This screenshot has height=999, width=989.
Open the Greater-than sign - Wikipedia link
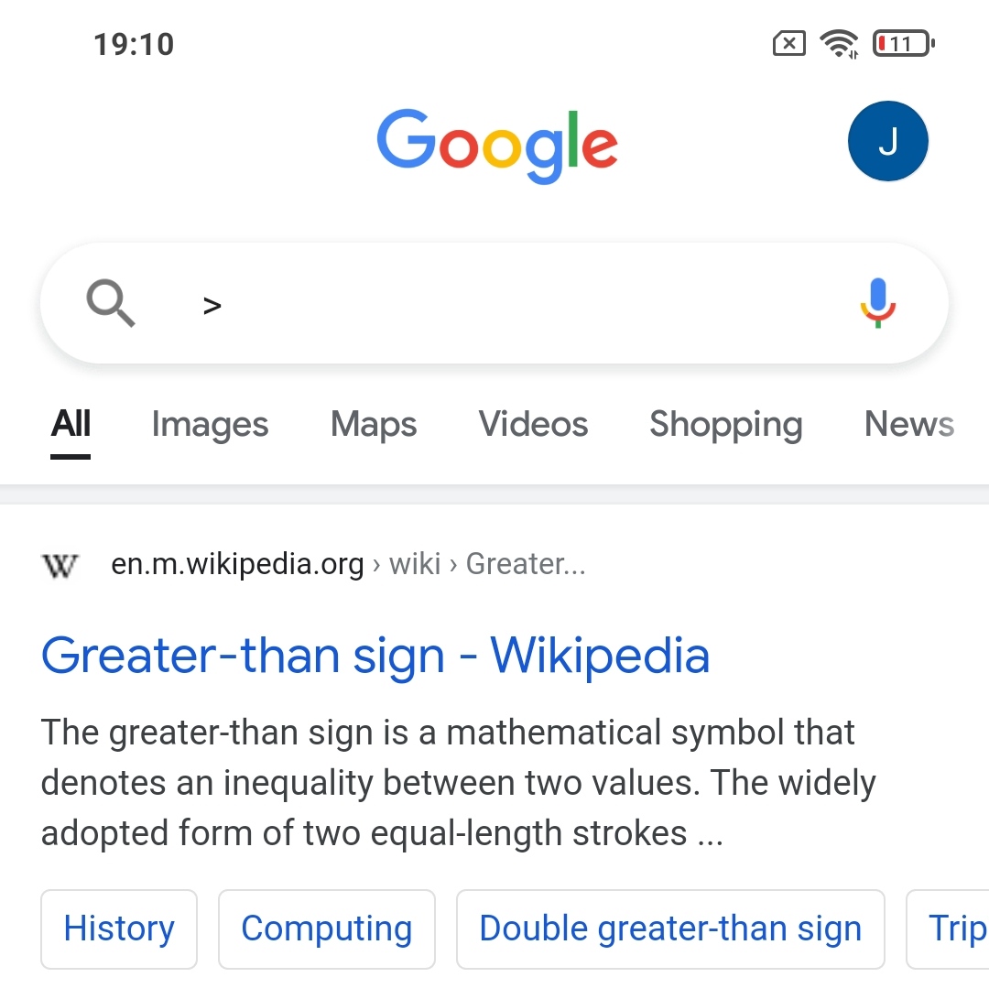click(x=375, y=656)
